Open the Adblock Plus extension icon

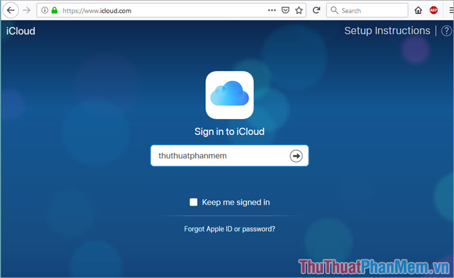click(x=434, y=10)
